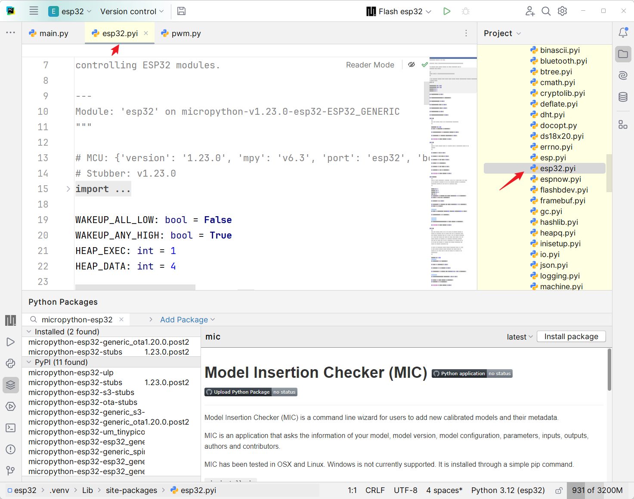The image size is (634, 499).
Task: Change the CRLF line separator
Action: click(x=375, y=490)
